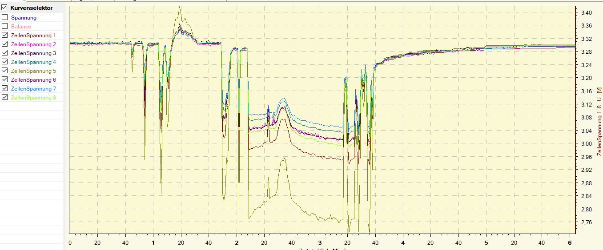The width and height of the screenshot is (603, 250).
Task: Toggle the Kurvenselektor master checkbox
Action: (x=4, y=8)
